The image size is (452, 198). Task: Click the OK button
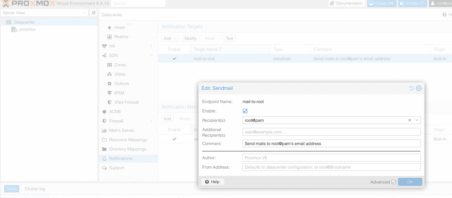pyautogui.click(x=410, y=182)
